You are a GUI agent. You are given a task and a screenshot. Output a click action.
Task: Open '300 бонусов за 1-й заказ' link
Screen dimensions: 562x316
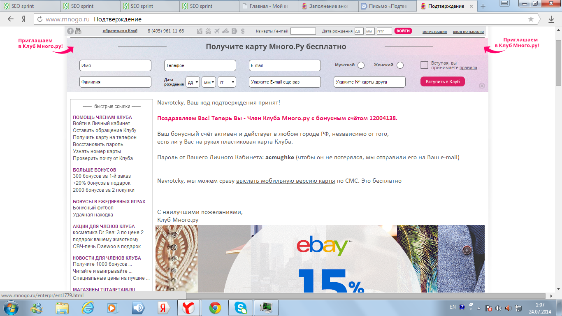point(102,176)
